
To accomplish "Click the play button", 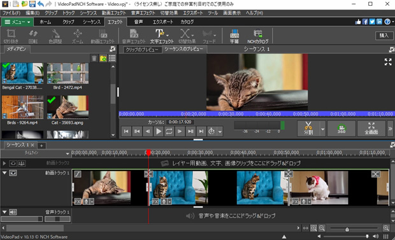I will (x=159, y=131).
